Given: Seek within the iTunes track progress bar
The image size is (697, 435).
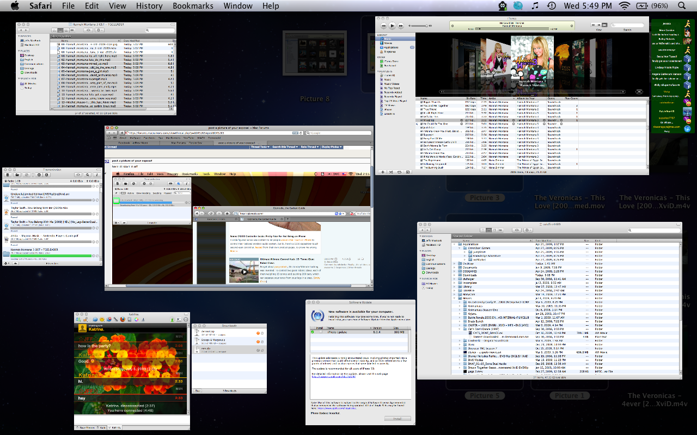Looking at the screenshot, I should (x=512, y=29).
